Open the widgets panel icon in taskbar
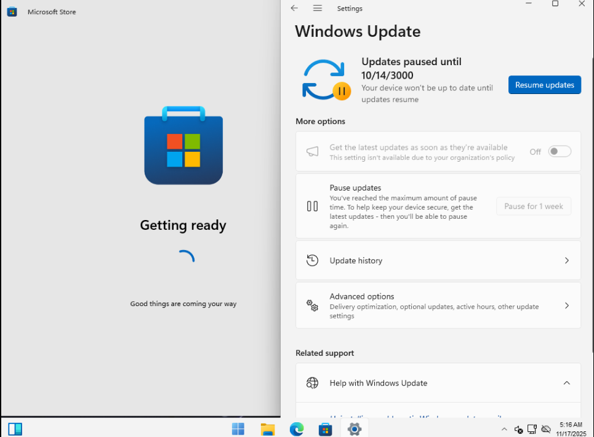Viewport: 594px width, 437px height. point(15,429)
